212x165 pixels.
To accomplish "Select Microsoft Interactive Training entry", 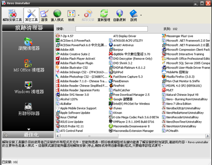I will click(183, 54).
